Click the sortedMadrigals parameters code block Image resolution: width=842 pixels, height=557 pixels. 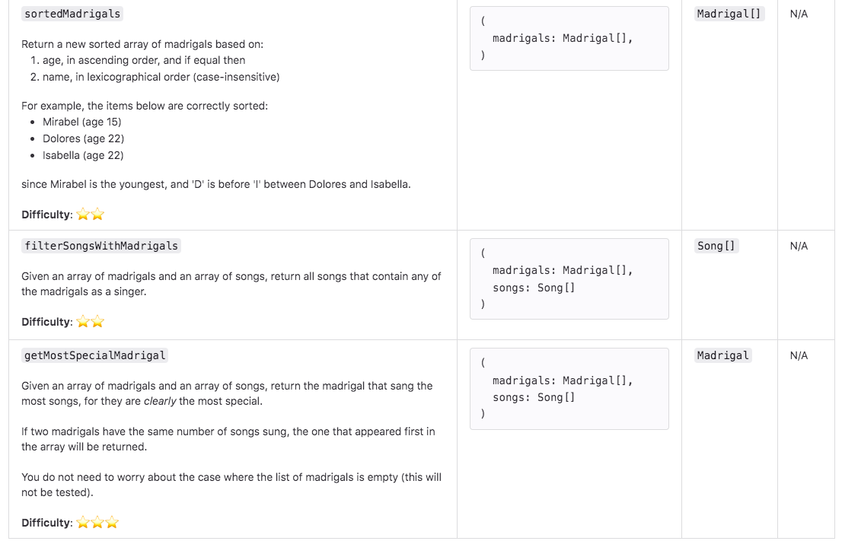pyautogui.click(x=569, y=39)
